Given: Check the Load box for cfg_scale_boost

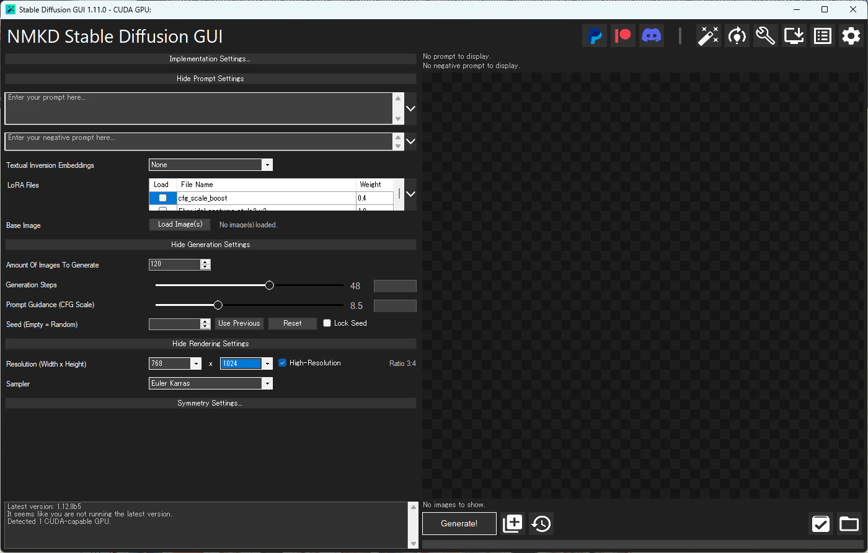Looking at the screenshot, I should (x=162, y=198).
